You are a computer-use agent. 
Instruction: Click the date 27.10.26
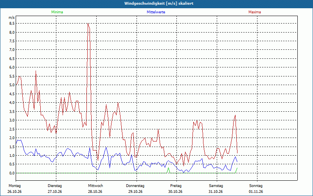coord(55,192)
